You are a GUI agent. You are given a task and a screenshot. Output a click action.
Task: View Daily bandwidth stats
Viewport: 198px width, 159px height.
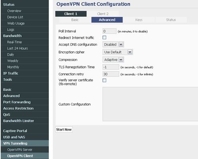25,54
